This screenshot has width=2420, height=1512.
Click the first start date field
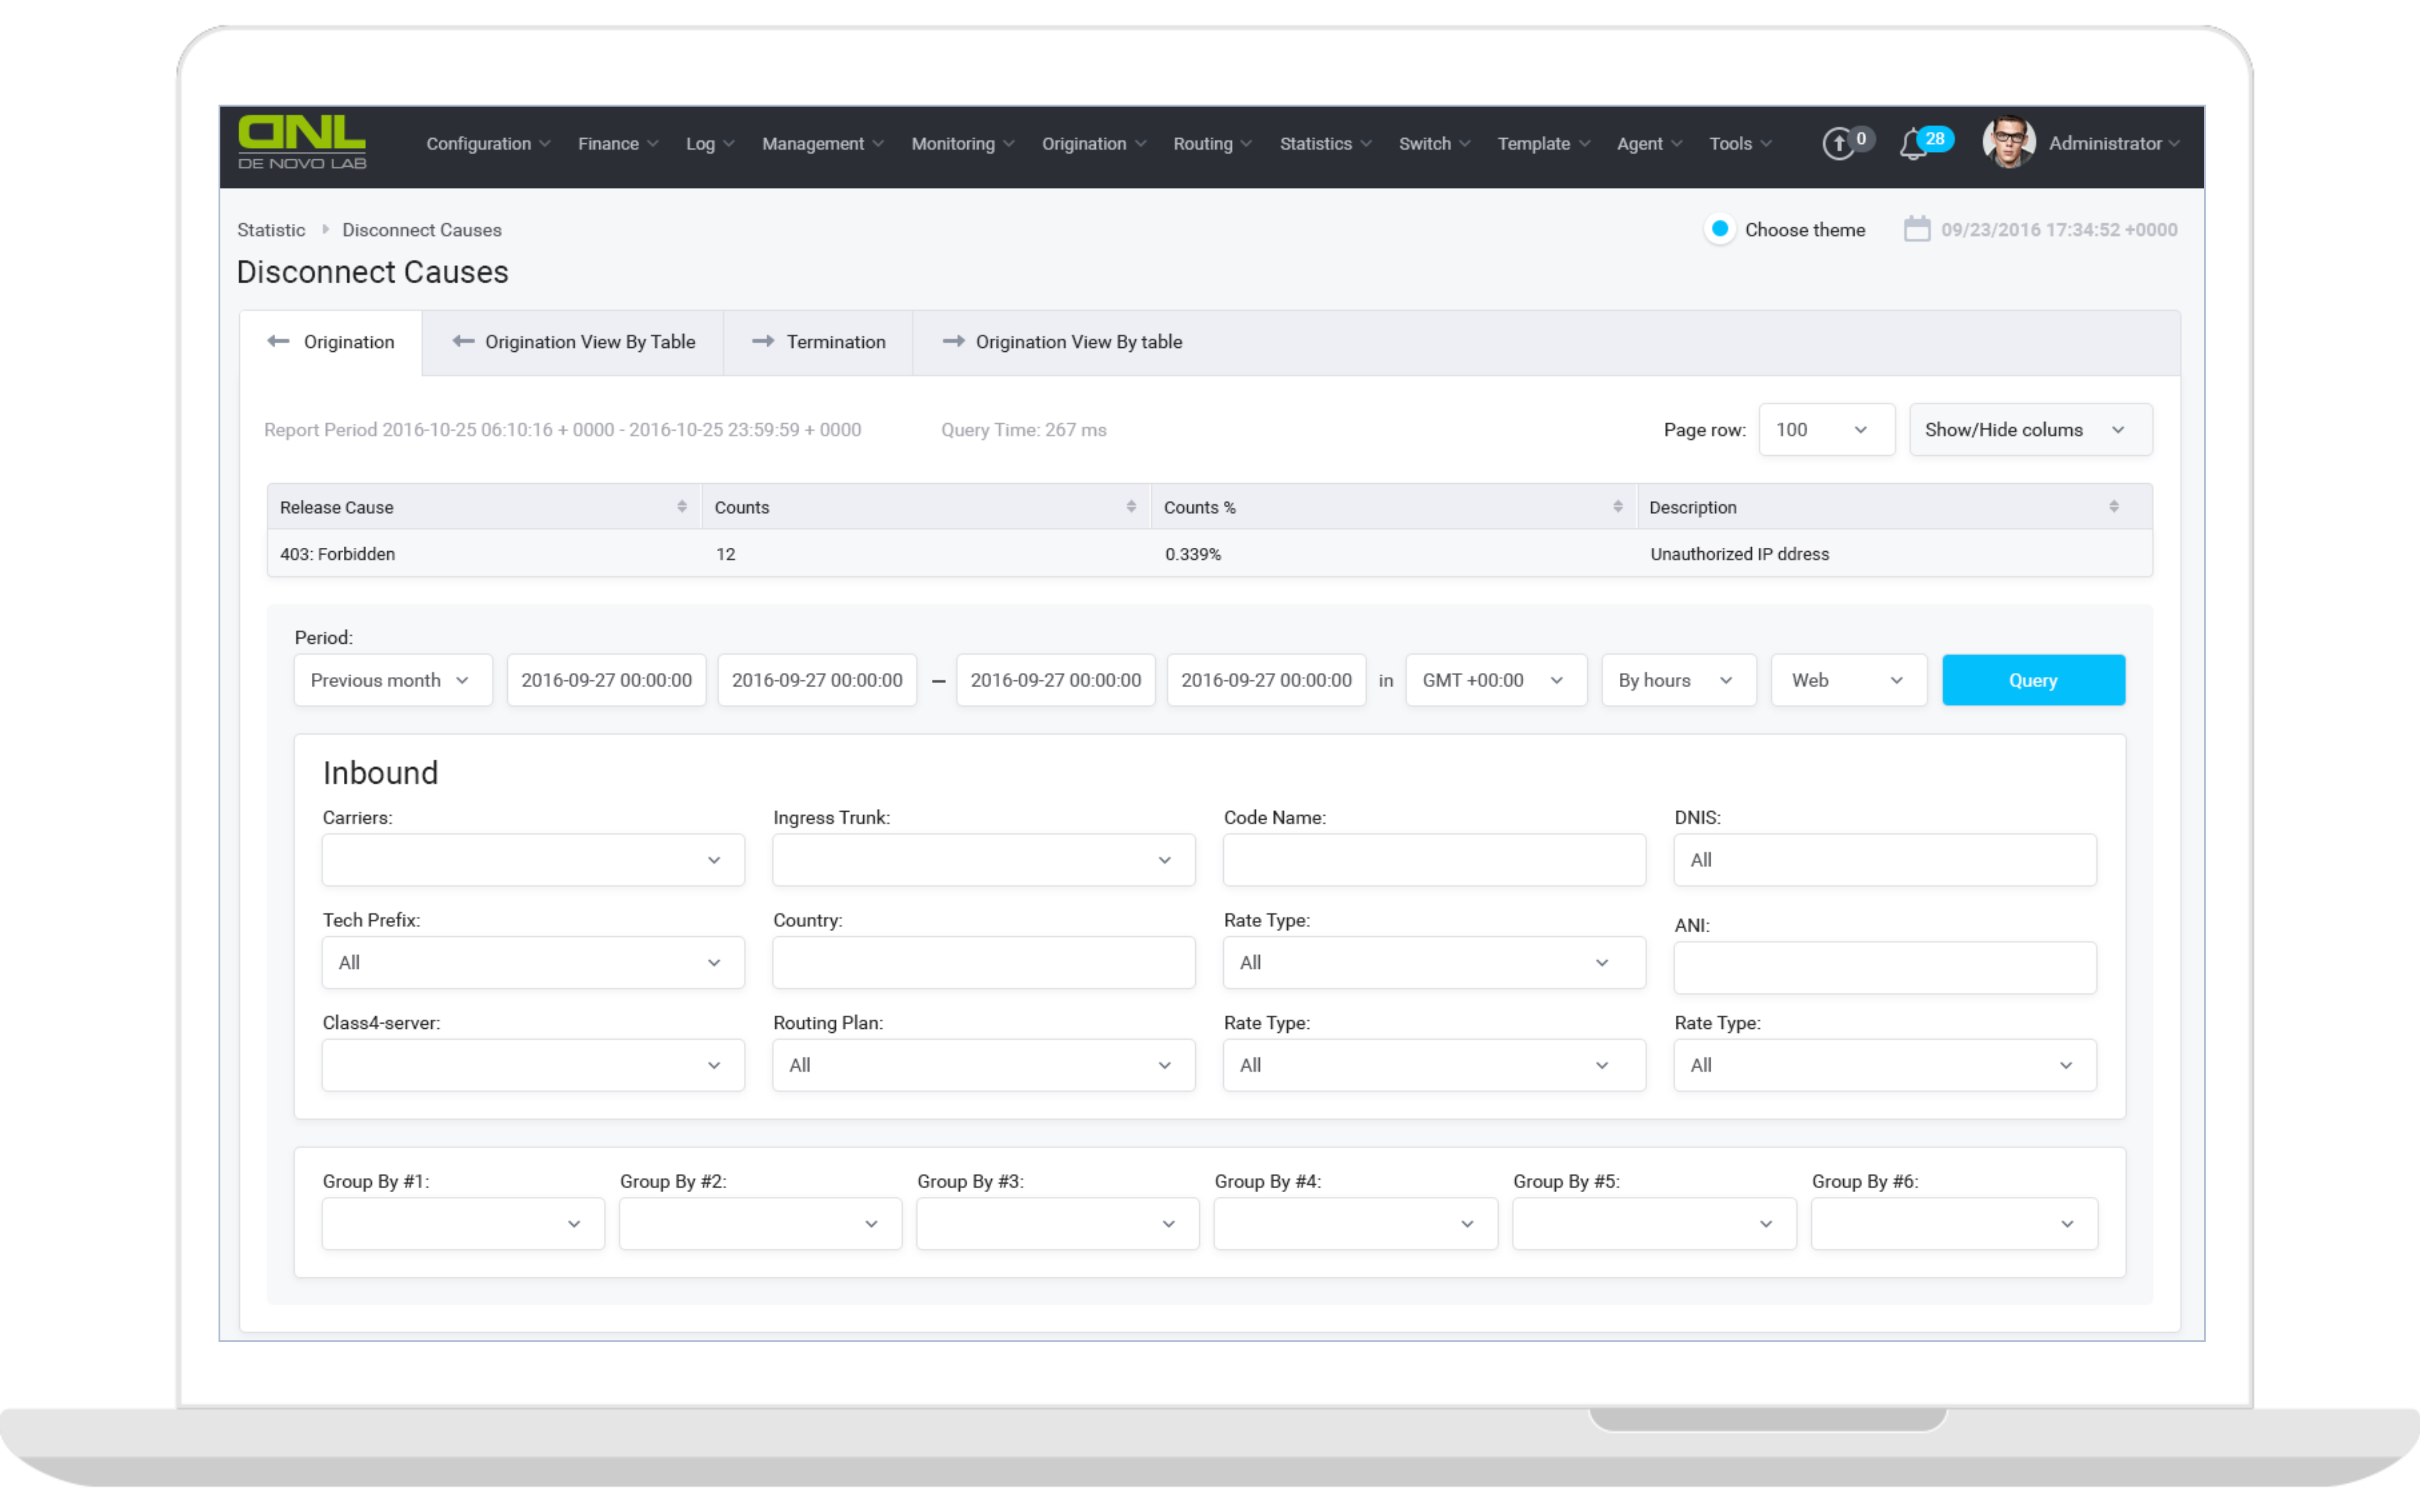pyautogui.click(x=606, y=680)
